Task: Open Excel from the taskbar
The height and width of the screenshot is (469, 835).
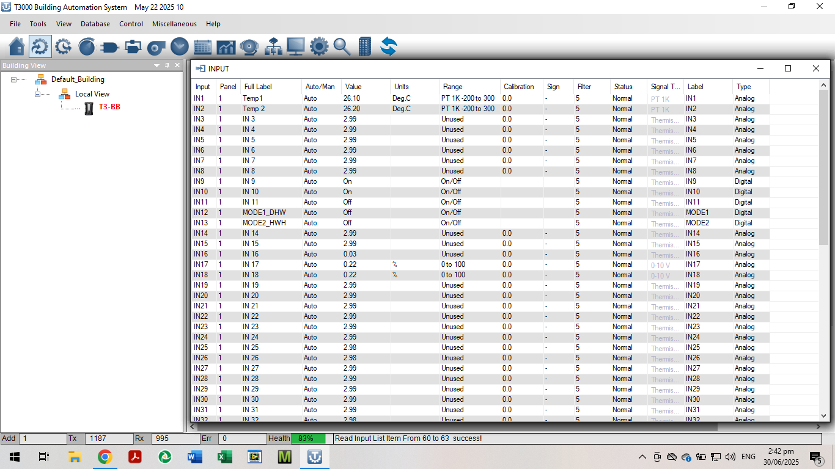Action: (224, 456)
